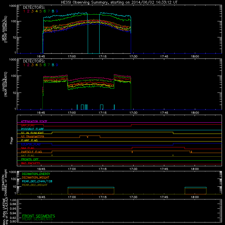Click DETECTORS: label in front segments plot
The width and height of the screenshot is (225, 225).
(34, 8)
